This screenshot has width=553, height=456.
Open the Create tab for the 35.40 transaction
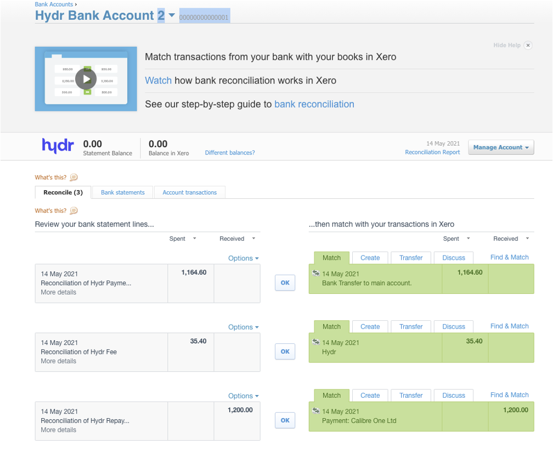(370, 327)
